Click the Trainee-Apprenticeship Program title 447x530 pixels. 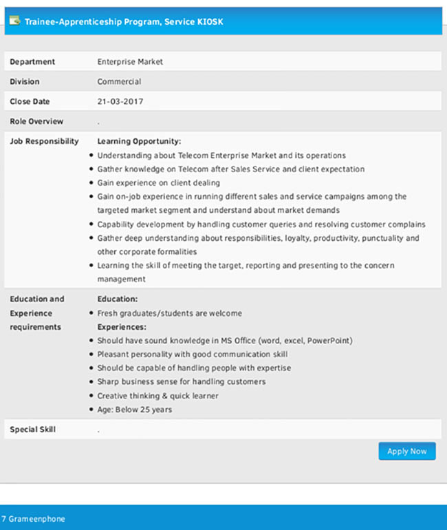pos(124,21)
